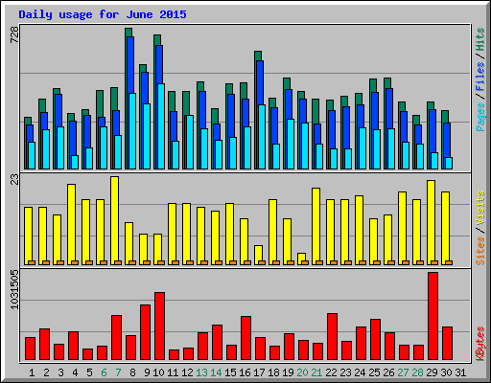Click the 728 axis maximum label

pyautogui.click(x=14, y=34)
